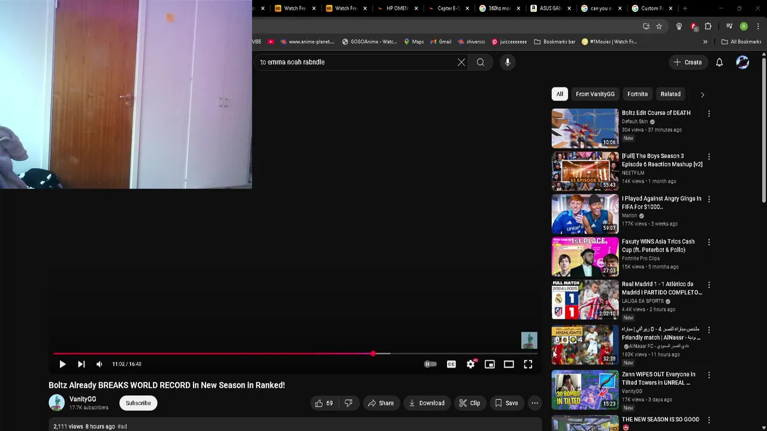Open Zenn WIPES OUT Everyone title

coord(659,378)
